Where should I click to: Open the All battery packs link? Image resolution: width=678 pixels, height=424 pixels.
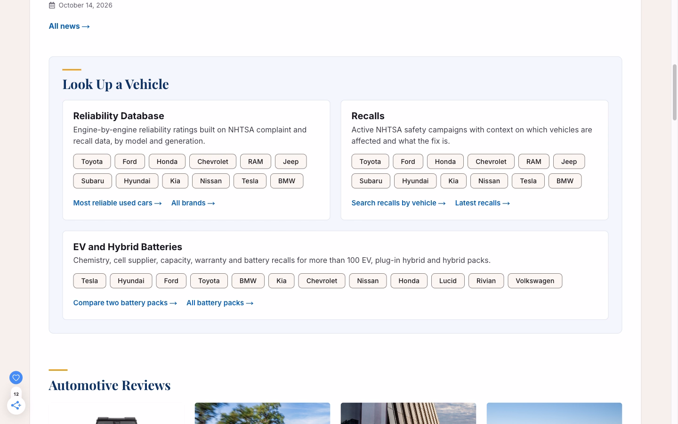[x=220, y=303]
